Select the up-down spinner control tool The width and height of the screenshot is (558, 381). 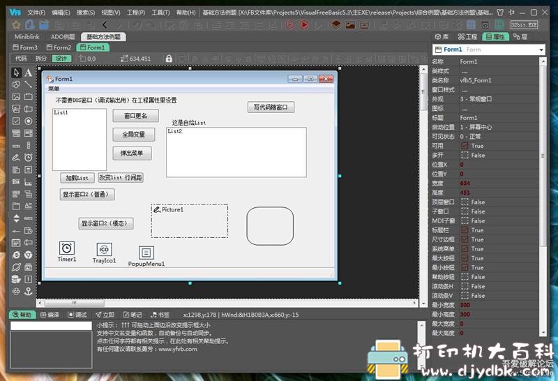[16, 218]
